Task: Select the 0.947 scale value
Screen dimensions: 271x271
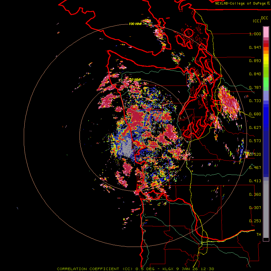Action: click(x=255, y=47)
